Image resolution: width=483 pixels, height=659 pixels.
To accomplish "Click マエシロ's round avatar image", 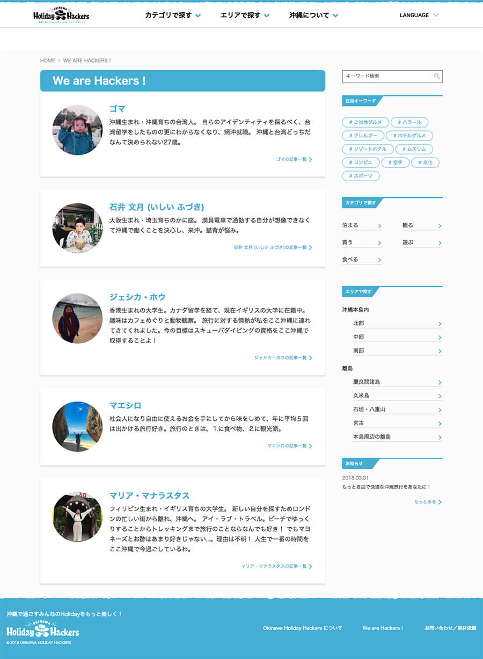I will [x=77, y=427].
